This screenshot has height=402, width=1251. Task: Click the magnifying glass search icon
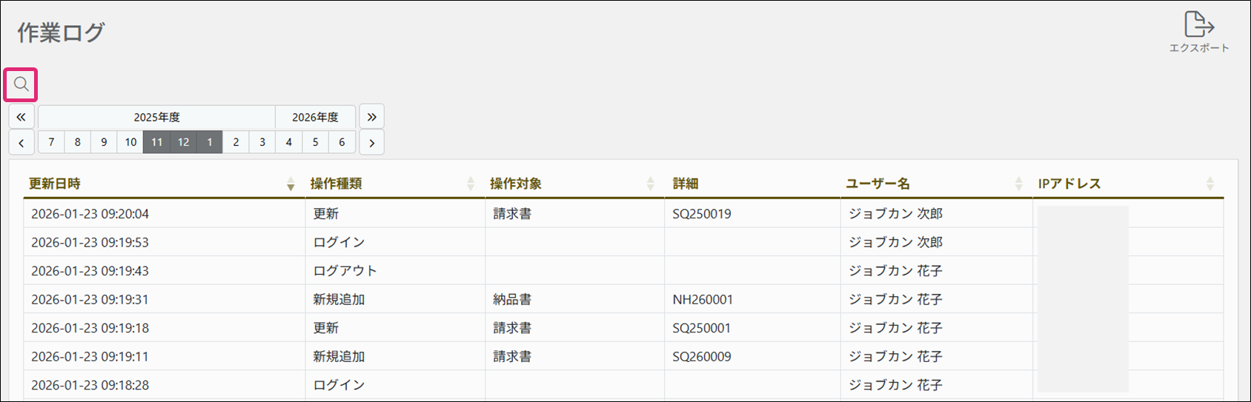(x=21, y=84)
